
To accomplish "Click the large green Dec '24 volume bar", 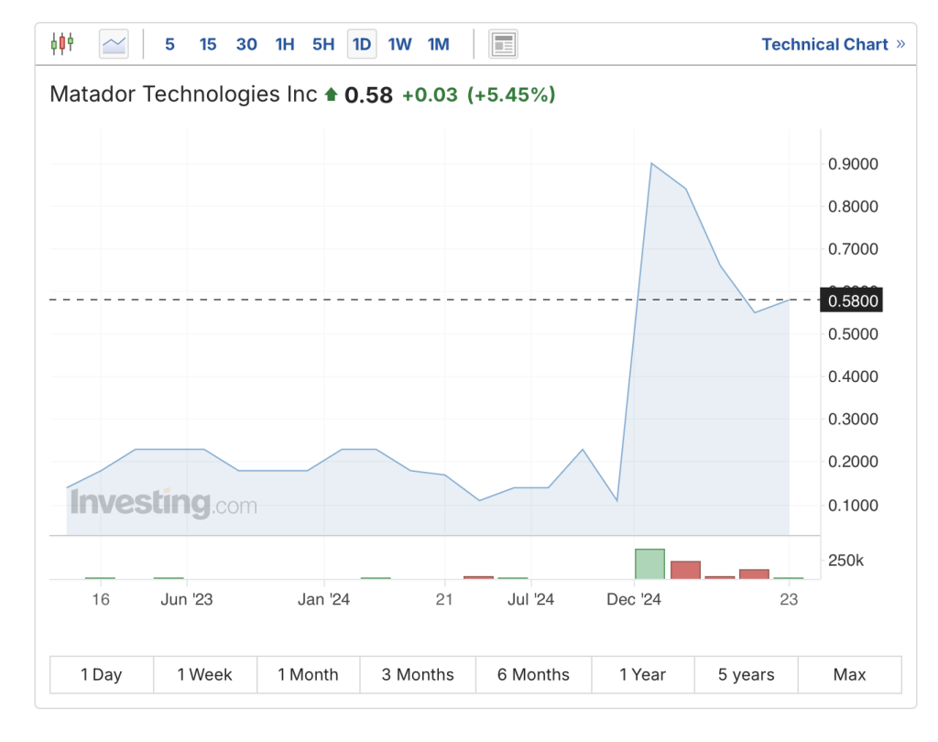I will click(x=649, y=563).
